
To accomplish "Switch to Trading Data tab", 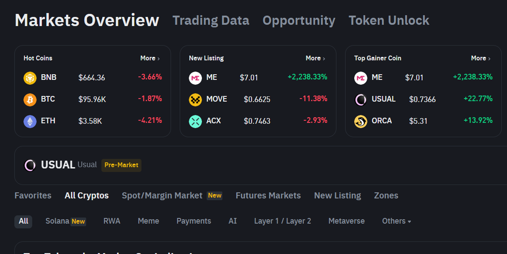I will click(x=211, y=21).
